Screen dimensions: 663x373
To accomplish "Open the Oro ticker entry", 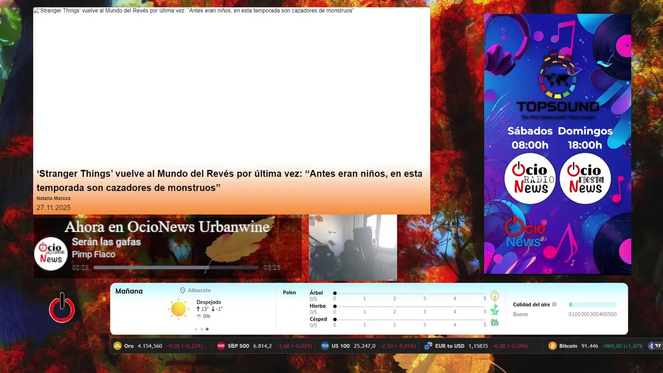I will 158,346.
